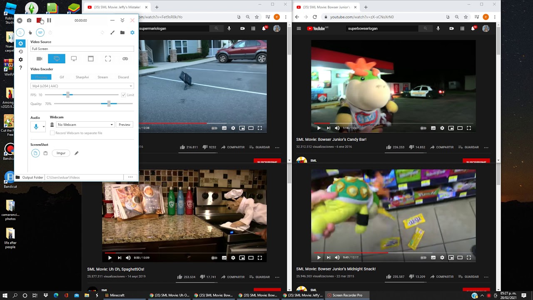Select game capture (gamepad) source icon
Image resolution: width=533 pixels, height=300 pixels.
point(125,59)
